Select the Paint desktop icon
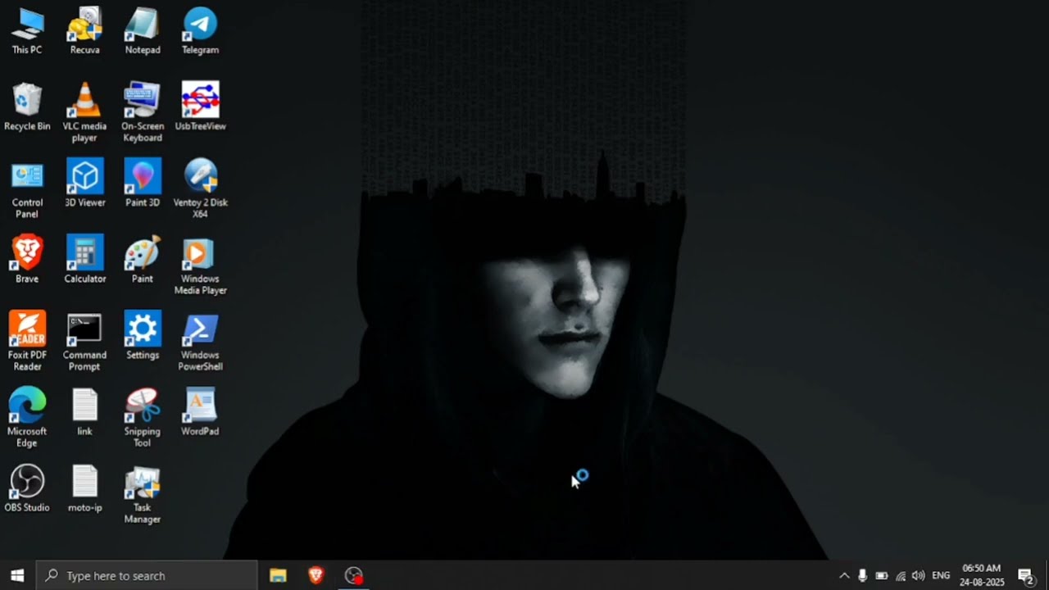1049x590 pixels. pyautogui.click(x=143, y=259)
